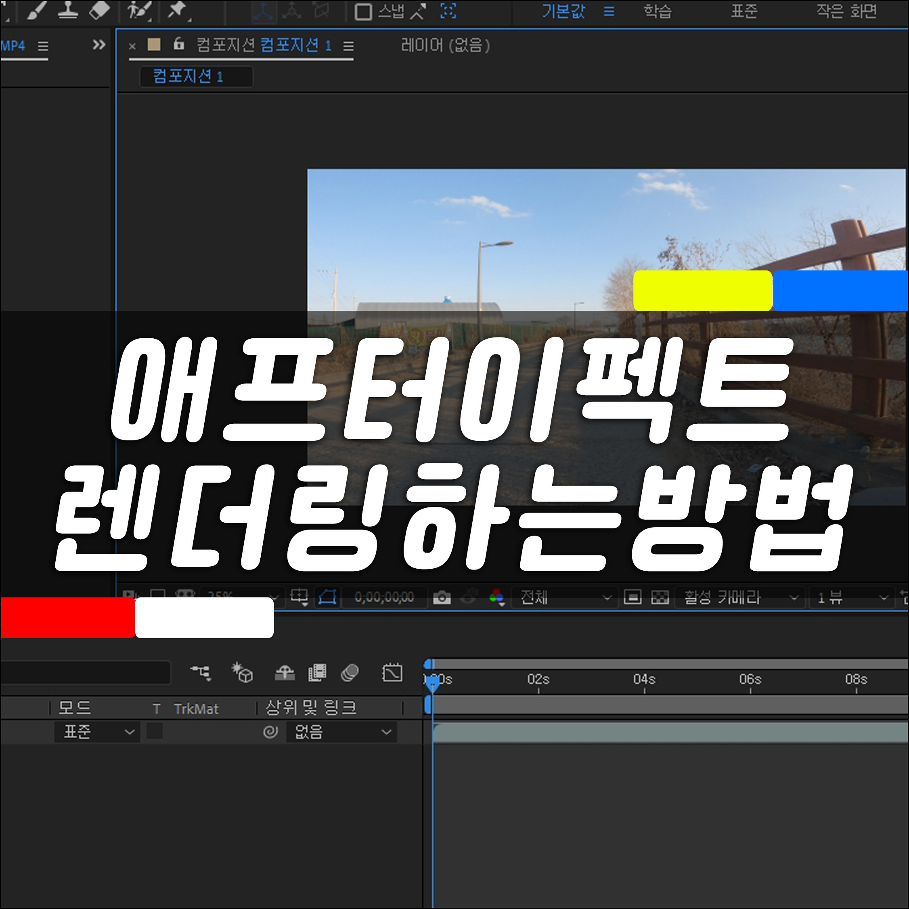Select the Eraser tool
909x909 pixels.
click(x=99, y=10)
